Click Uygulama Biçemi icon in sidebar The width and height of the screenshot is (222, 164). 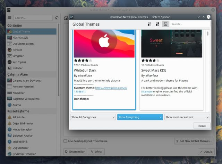[9, 44]
